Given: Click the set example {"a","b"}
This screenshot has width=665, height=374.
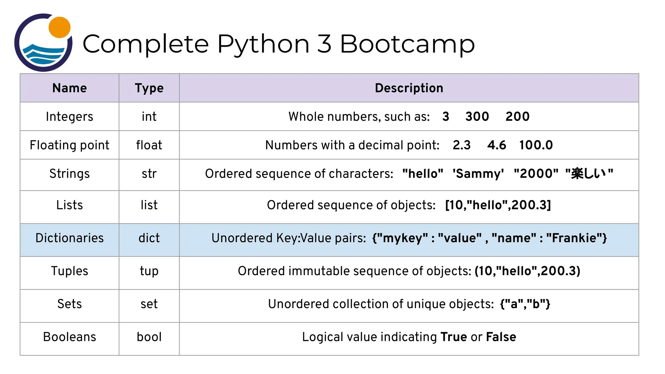Looking at the screenshot, I should point(525,304).
